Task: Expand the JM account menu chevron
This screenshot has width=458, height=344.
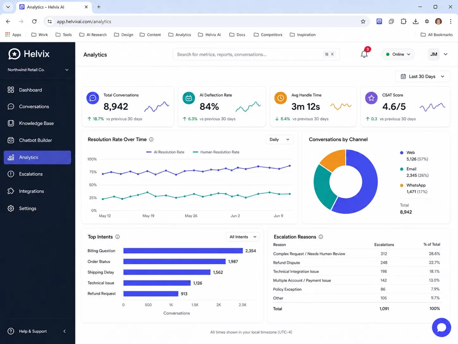Action: coord(446,54)
